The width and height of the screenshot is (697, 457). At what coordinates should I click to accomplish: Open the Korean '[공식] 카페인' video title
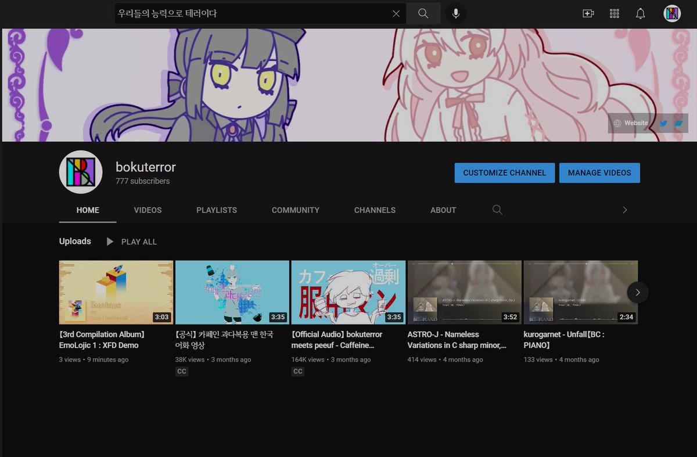(x=224, y=340)
